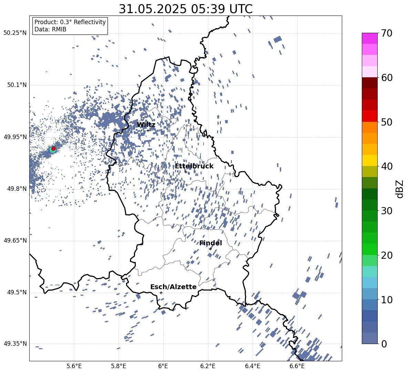Click the Ettelbruck location cross marker
The height and width of the screenshot is (373, 408).
tap(186, 172)
